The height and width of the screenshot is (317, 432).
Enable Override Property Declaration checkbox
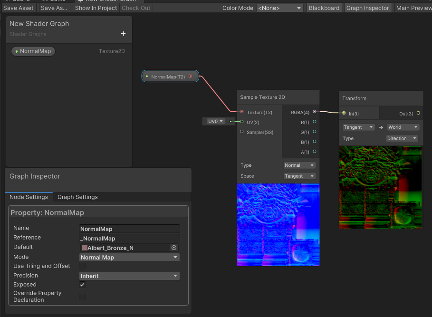coord(82,297)
